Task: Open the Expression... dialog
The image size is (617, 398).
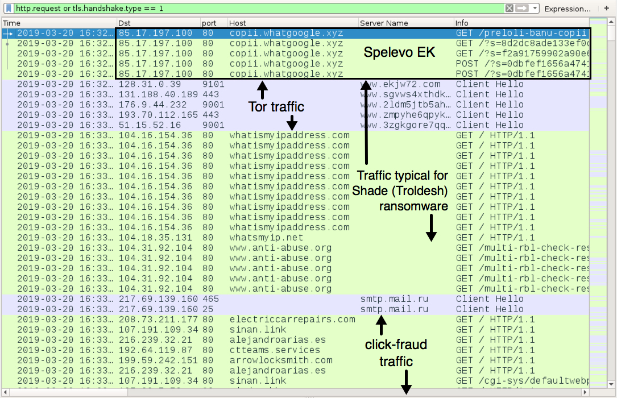Action: pos(567,9)
